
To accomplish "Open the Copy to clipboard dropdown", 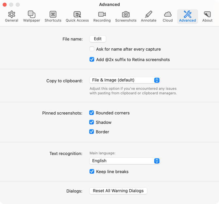I will (125, 80).
